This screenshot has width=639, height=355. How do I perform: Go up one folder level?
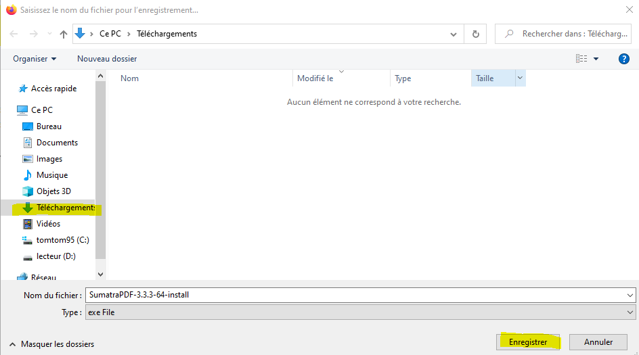tap(63, 34)
